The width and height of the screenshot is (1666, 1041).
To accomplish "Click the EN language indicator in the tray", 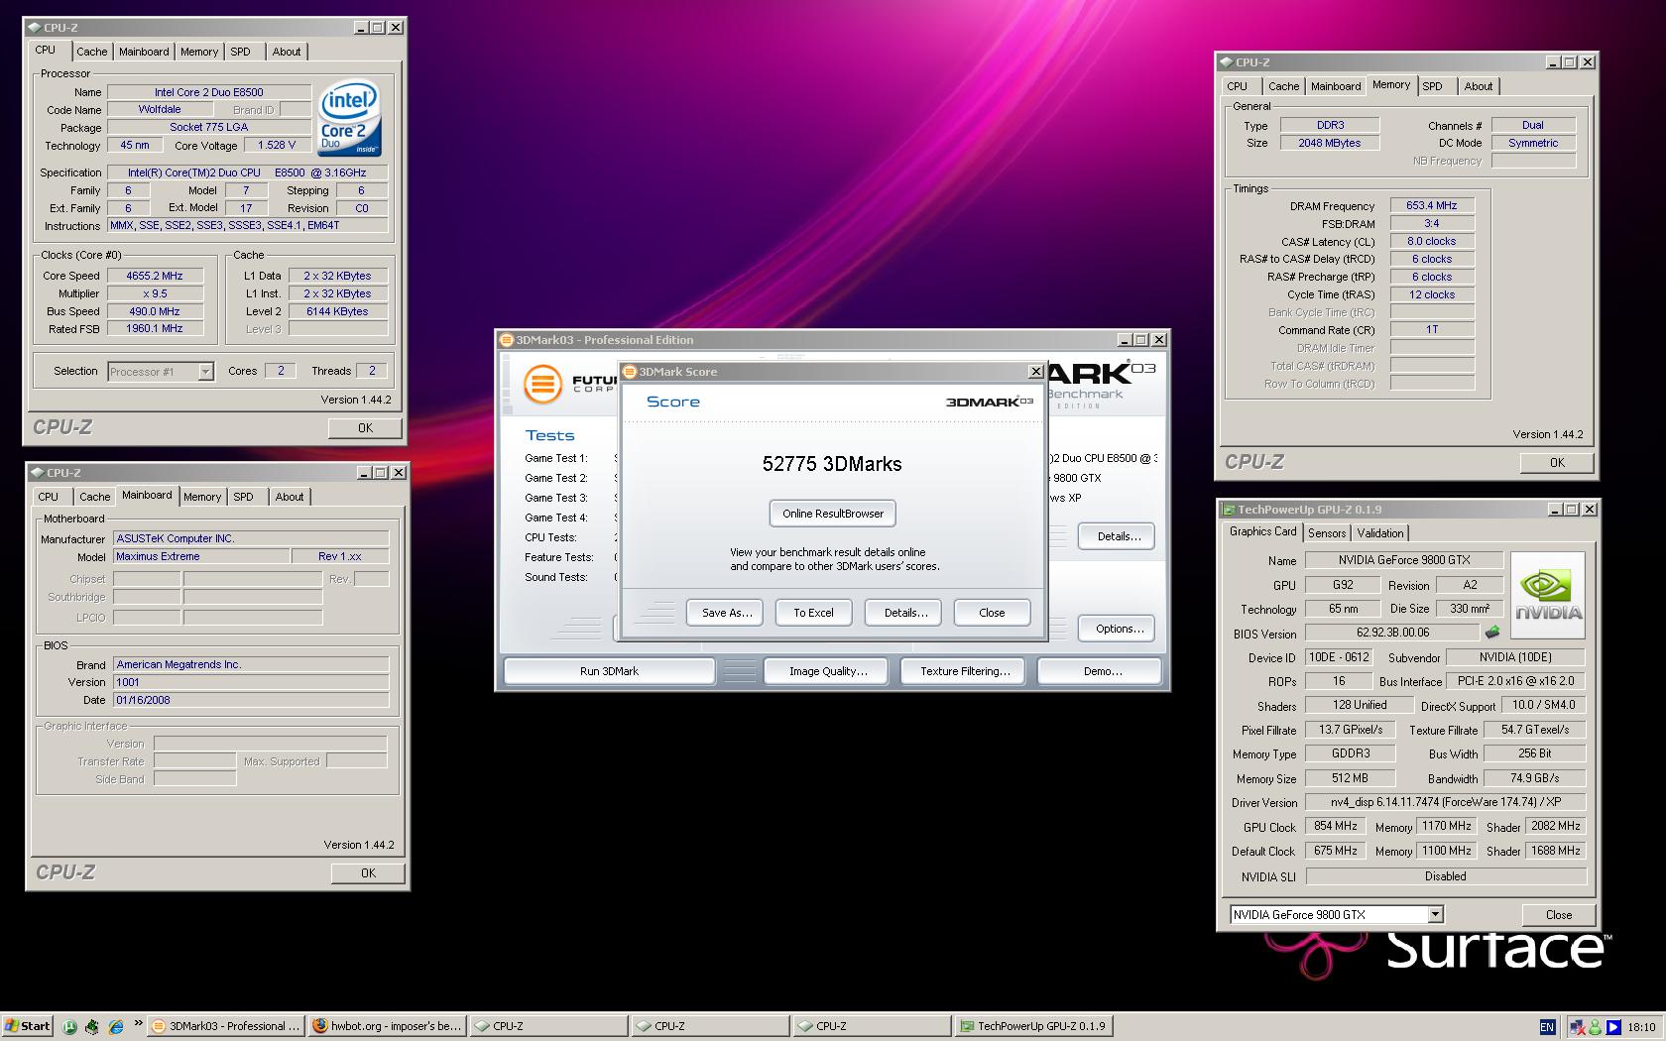I will (x=1547, y=1027).
